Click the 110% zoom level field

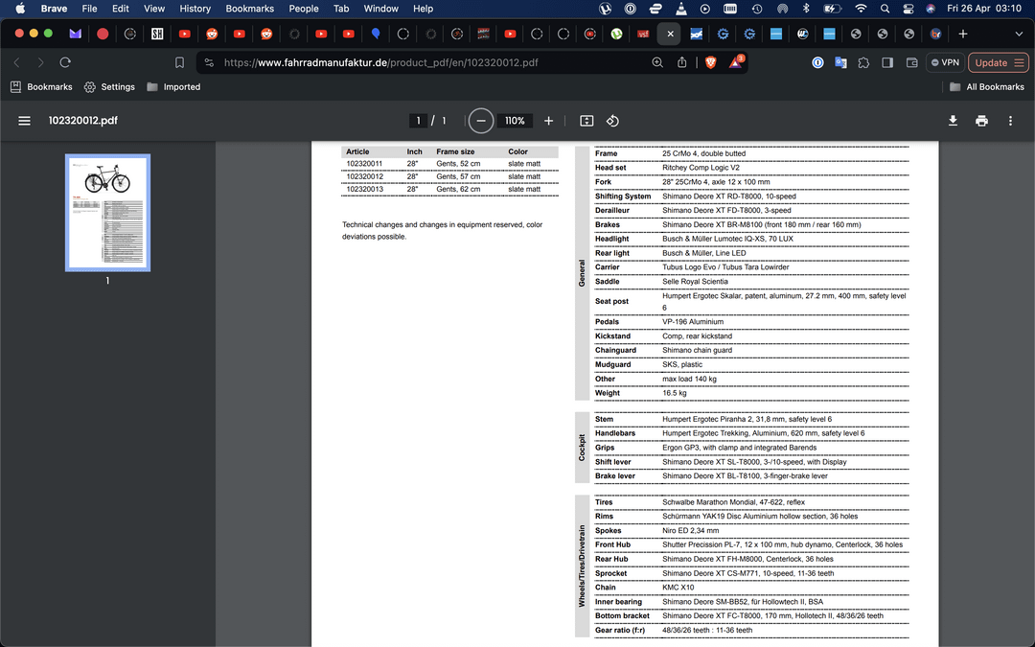pyautogui.click(x=515, y=121)
